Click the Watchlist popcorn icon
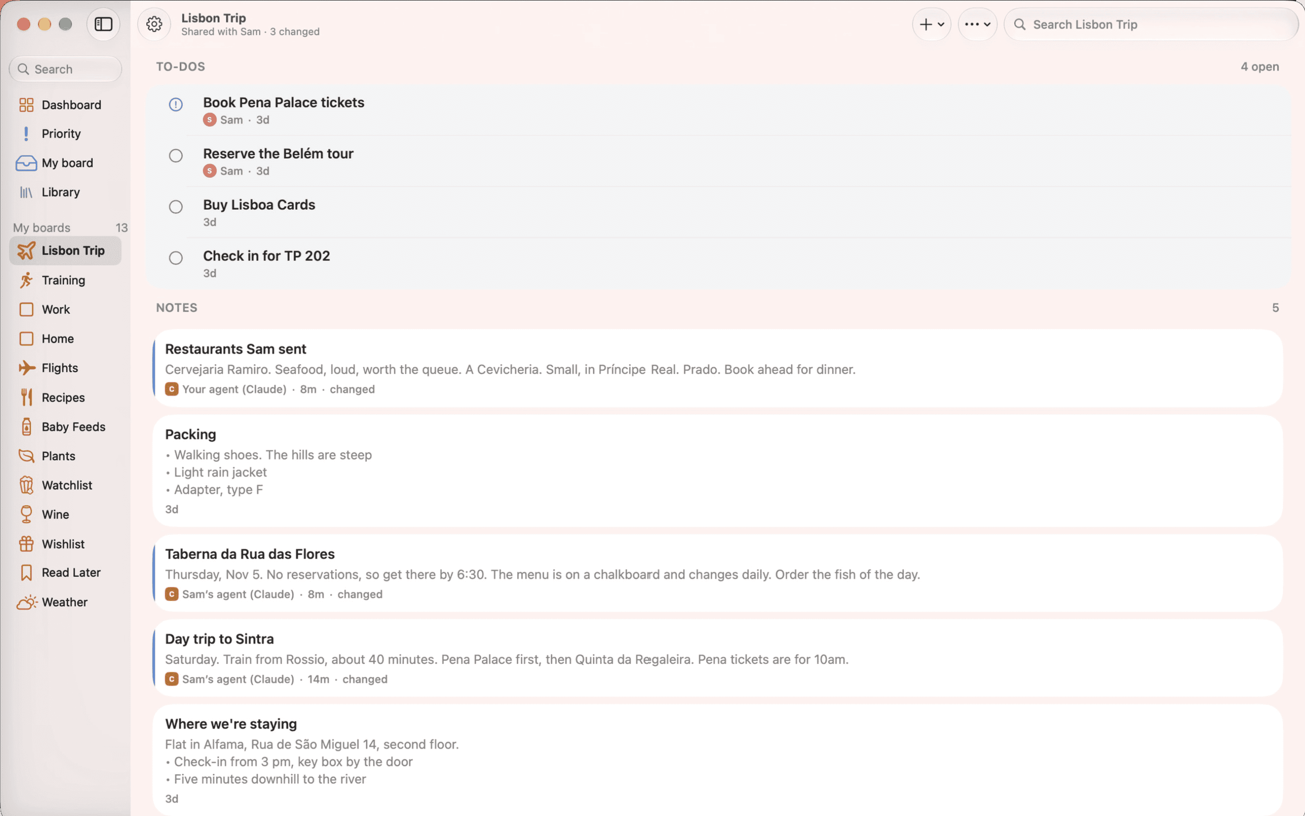This screenshot has width=1305, height=816. pos(26,485)
